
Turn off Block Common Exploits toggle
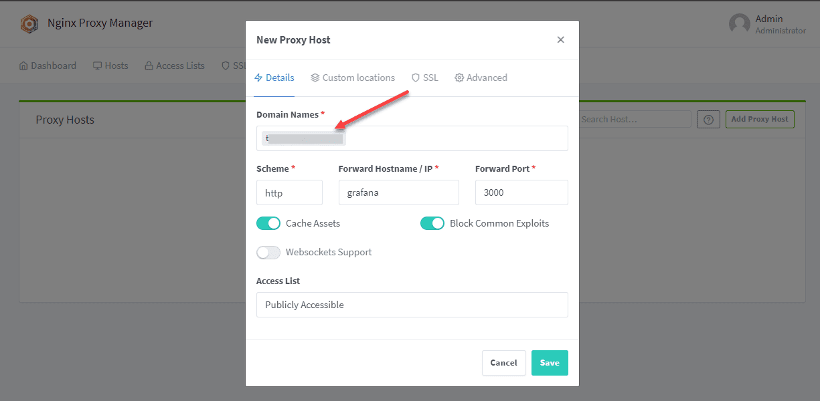coord(432,223)
